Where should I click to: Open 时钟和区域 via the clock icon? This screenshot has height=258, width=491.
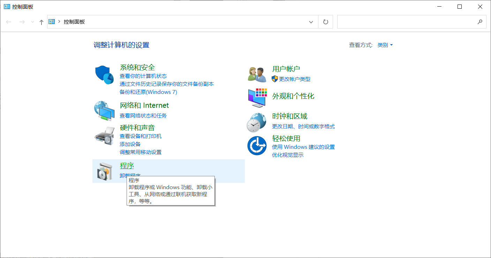pos(257,122)
